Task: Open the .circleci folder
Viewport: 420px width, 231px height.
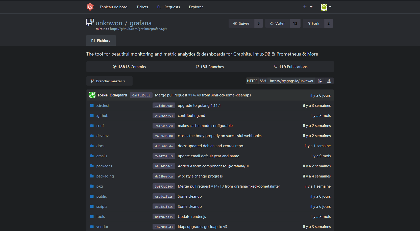Action: click(x=102, y=105)
